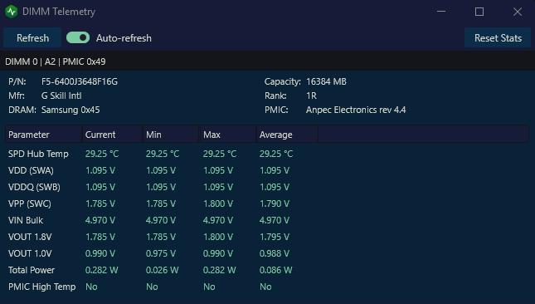Maximize the DIMM Telemetry window

[479, 12]
